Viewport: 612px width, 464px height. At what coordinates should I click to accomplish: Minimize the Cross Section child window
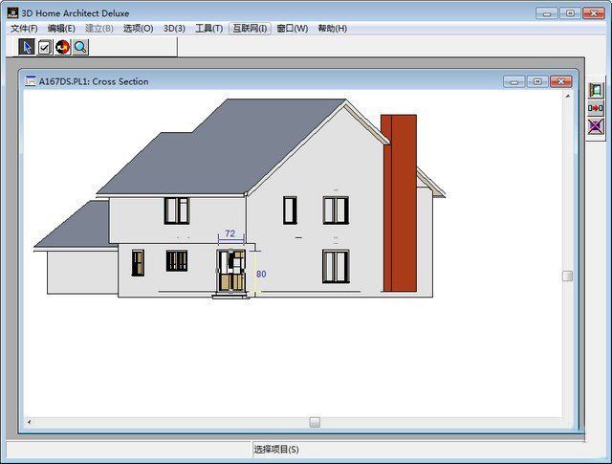(x=514, y=81)
